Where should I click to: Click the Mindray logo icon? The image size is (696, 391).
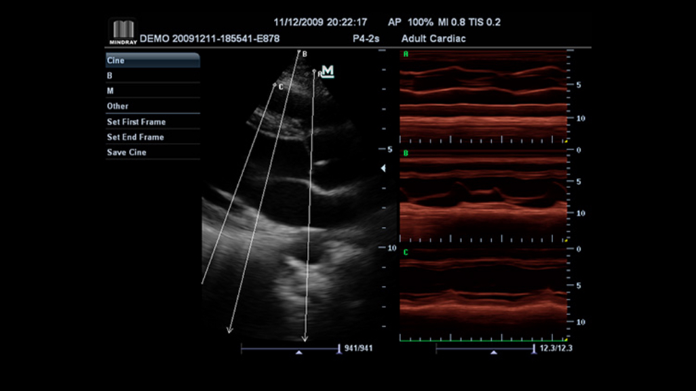point(123,31)
